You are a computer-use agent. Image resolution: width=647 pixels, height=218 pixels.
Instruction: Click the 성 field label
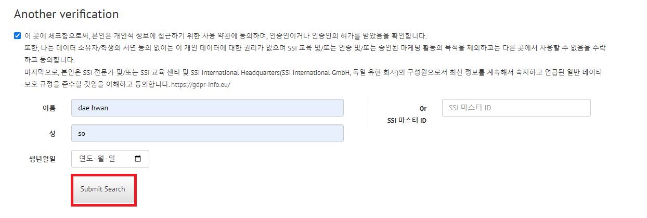51,133
